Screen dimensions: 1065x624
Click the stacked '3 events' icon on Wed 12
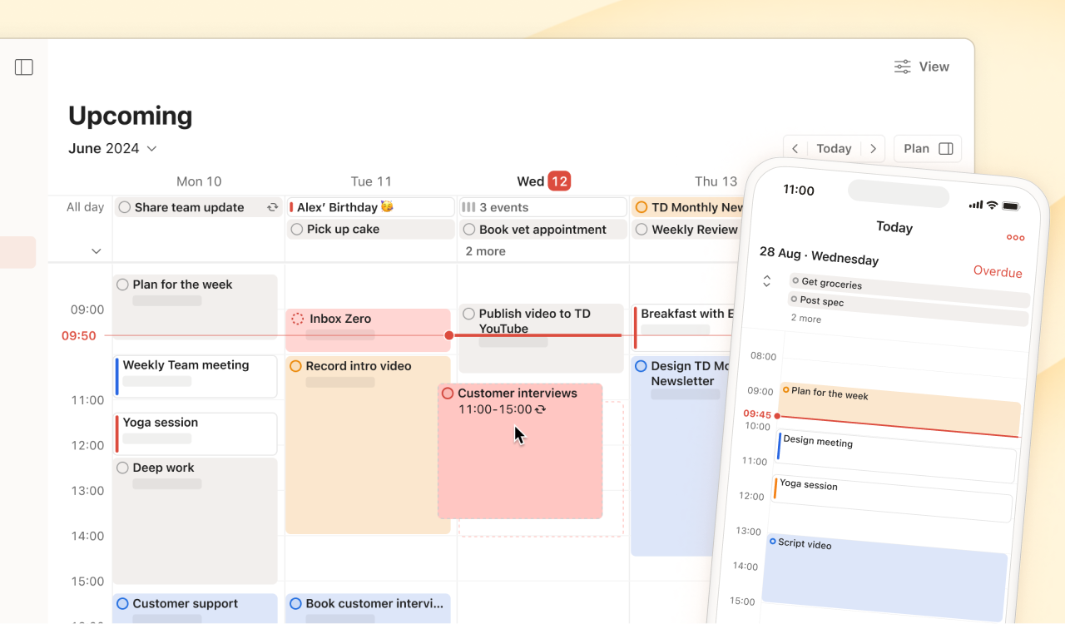point(468,207)
